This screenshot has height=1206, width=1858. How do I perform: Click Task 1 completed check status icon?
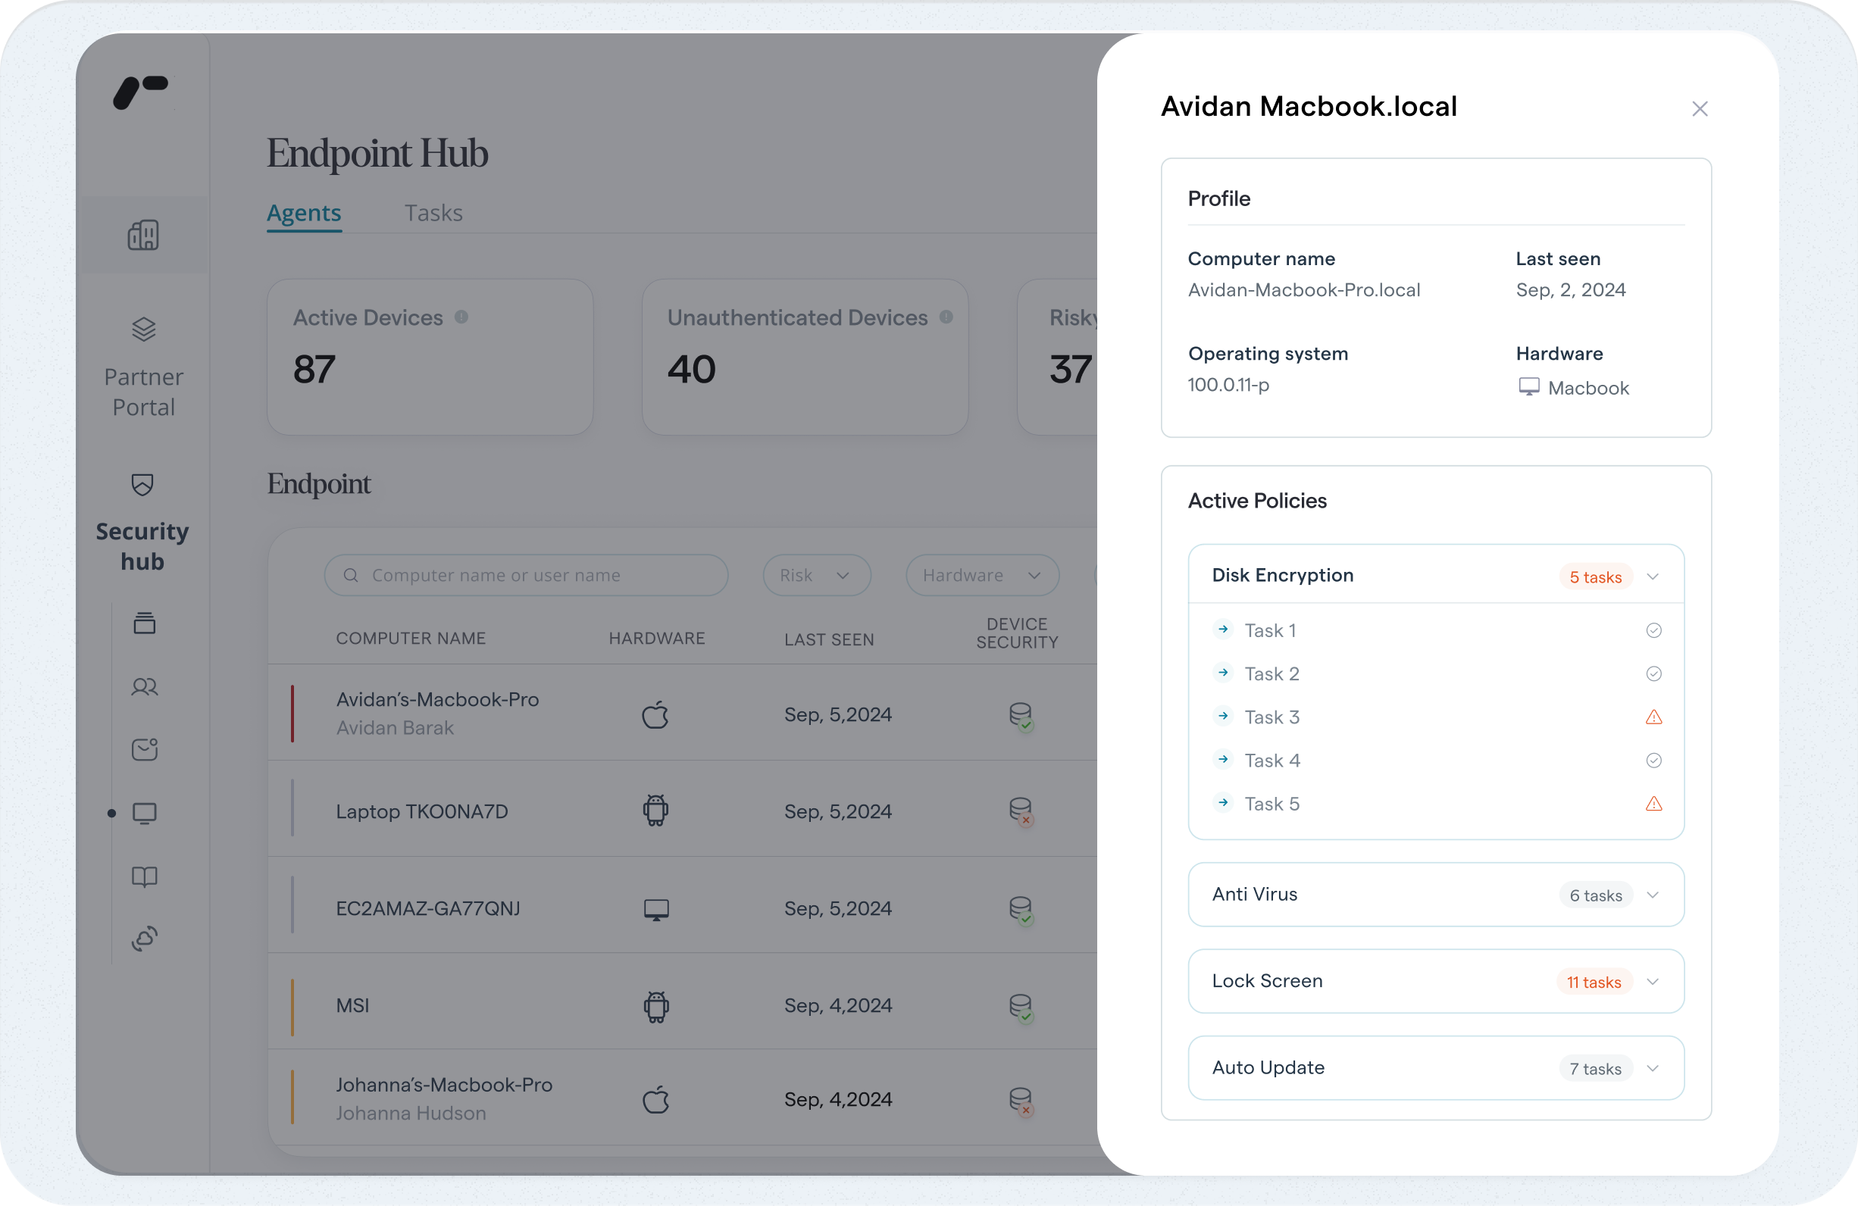point(1653,631)
